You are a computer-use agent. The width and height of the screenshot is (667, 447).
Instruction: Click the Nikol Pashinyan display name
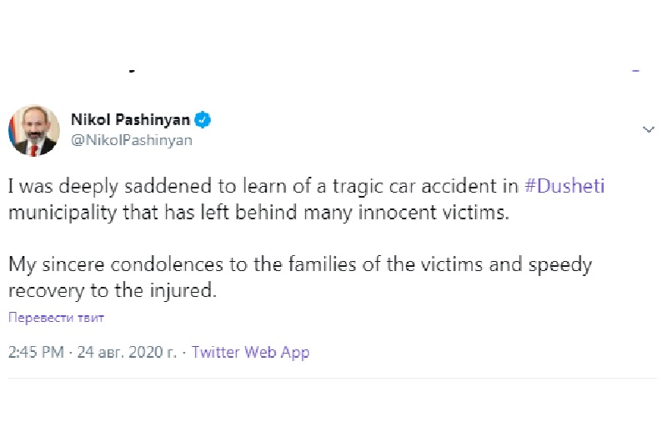(131, 120)
